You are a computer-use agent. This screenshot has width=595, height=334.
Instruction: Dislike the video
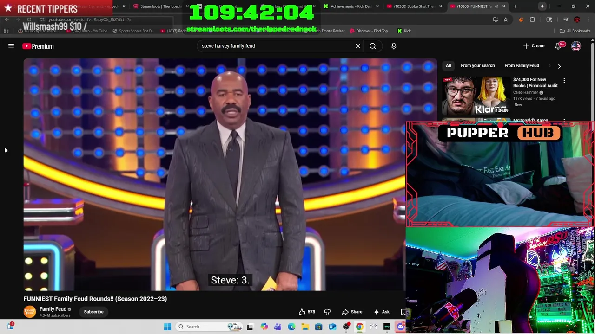(x=327, y=312)
